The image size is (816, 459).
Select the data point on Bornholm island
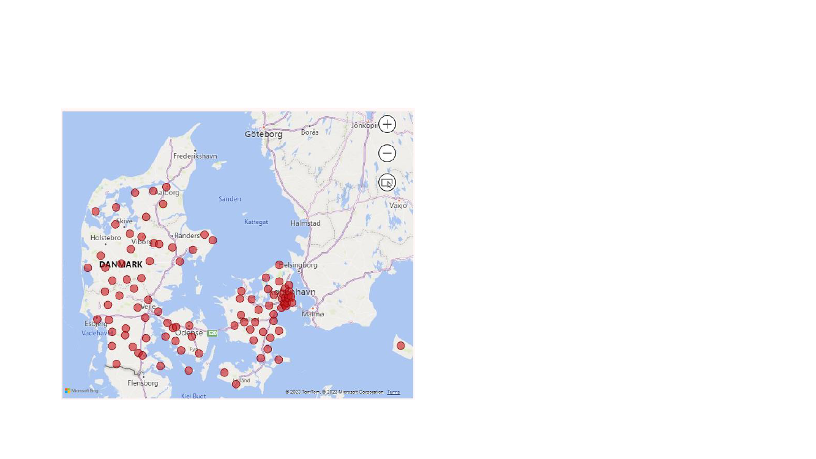click(401, 346)
